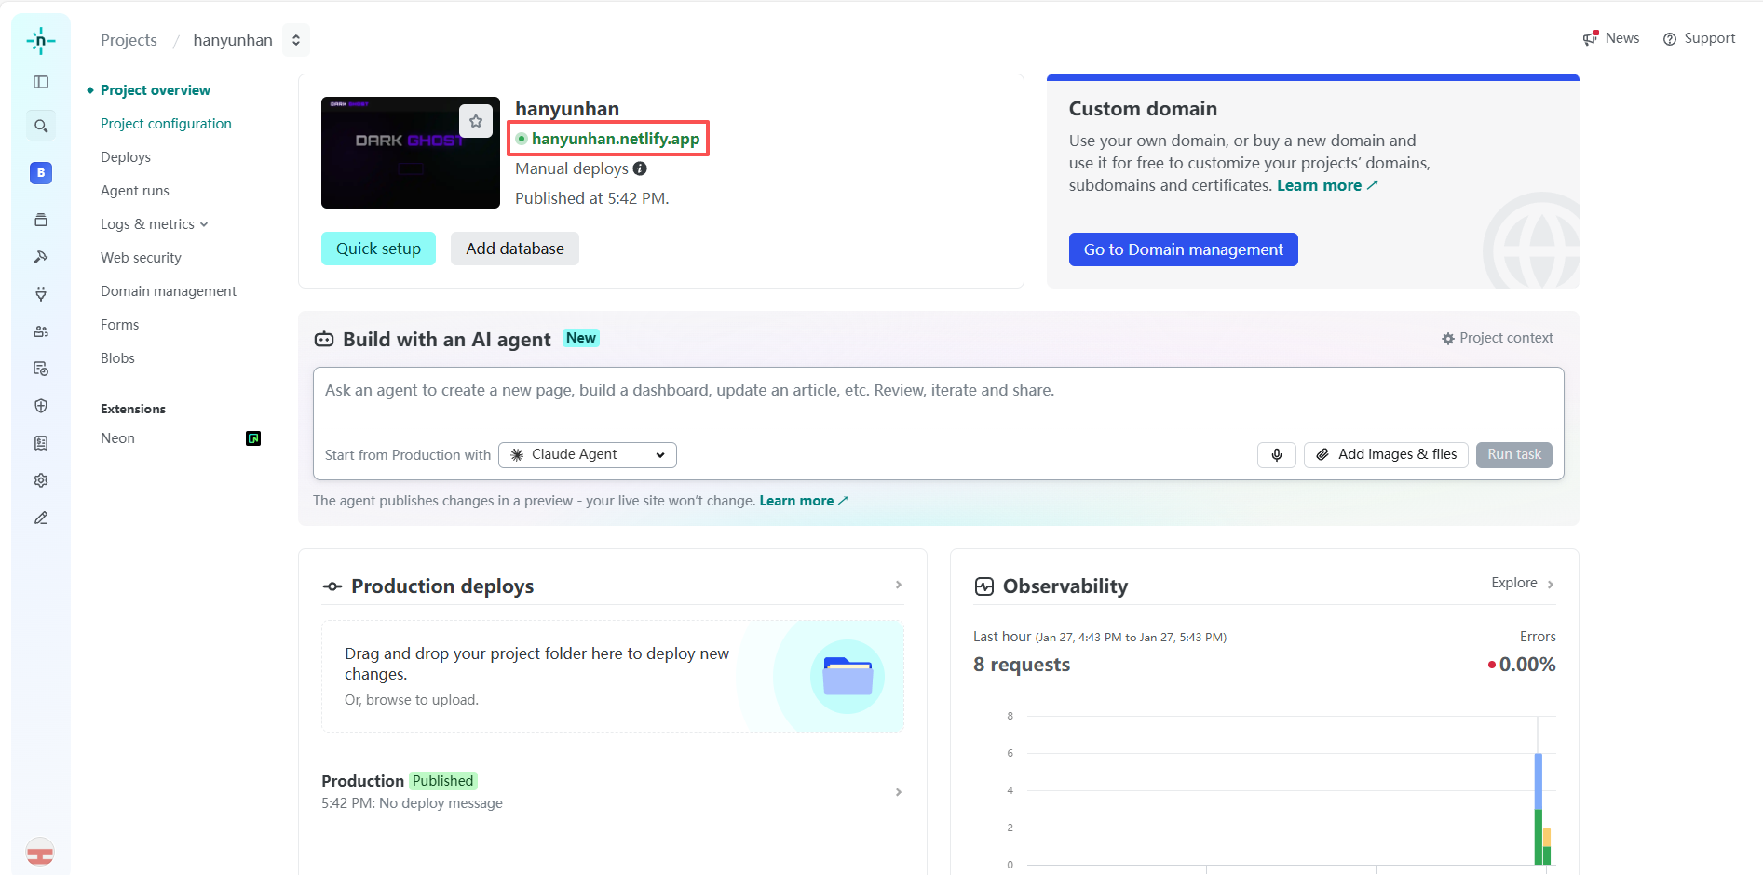Click the Manual deploys info icon
The width and height of the screenshot is (1763, 875).
coord(640,168)
